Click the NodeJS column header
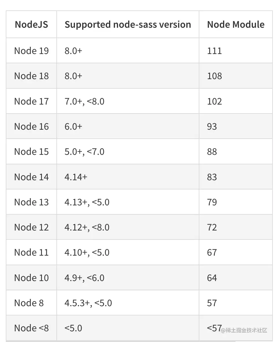The height and width of the screenshot is (342, 276). coord(31,25)
